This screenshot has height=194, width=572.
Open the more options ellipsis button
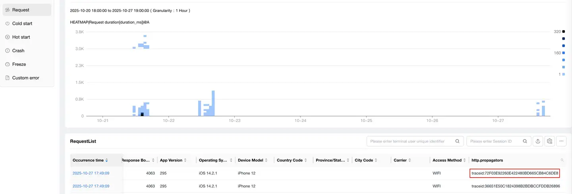pyautogui.click(x=561, y=141)
